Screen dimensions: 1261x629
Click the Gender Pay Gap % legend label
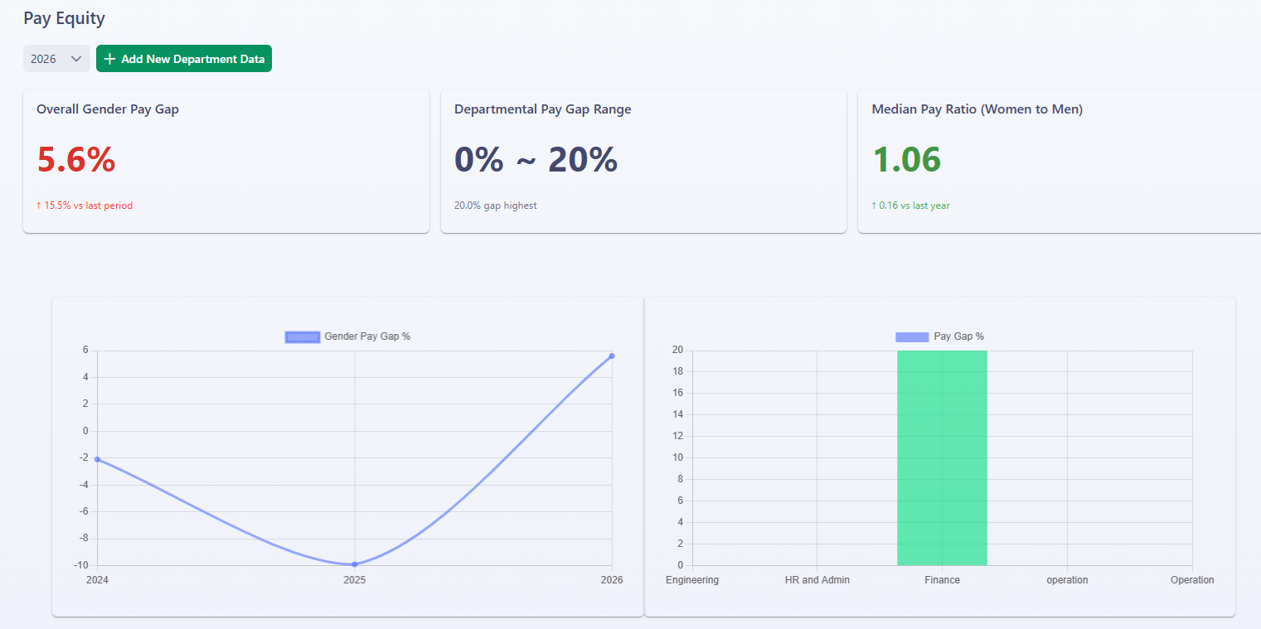click(x=367, y=336)
